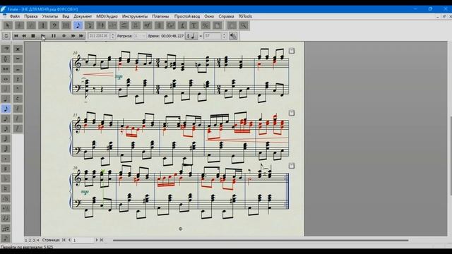Choose the sixteenth note duration
Image resolution: width=452 pixels, height=254 pixels.
(6, 119)
